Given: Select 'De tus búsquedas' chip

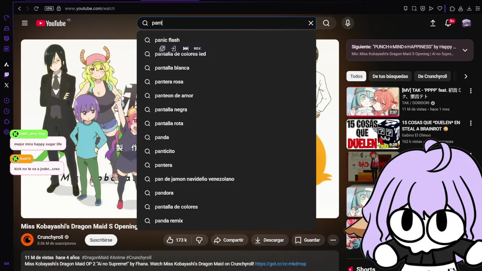Looking at the screenshot, I should click(390, 76).
